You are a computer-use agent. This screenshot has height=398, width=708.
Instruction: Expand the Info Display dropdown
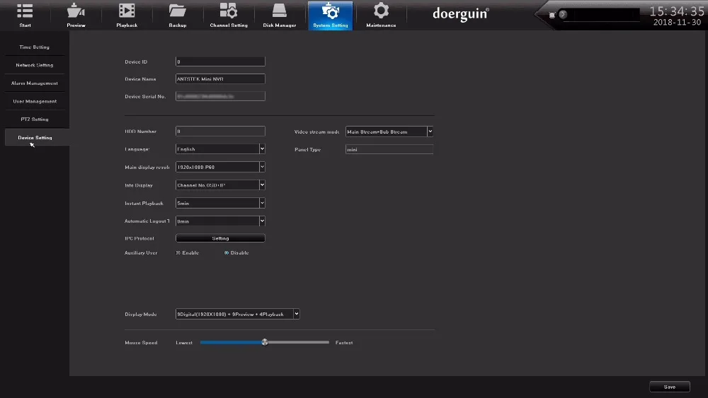coord(262,185)
